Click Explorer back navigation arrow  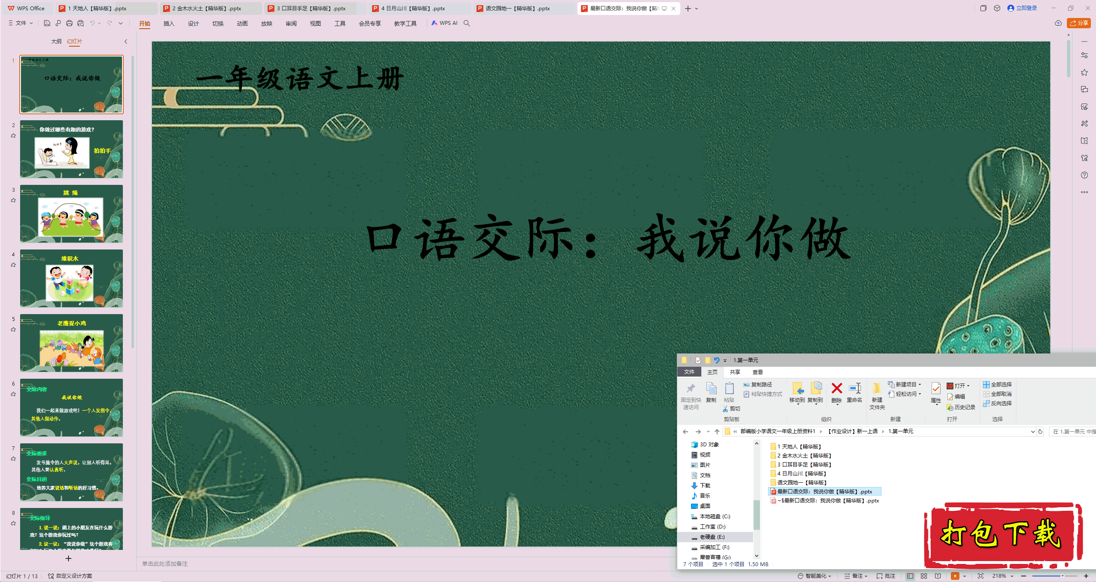(685, 431)
